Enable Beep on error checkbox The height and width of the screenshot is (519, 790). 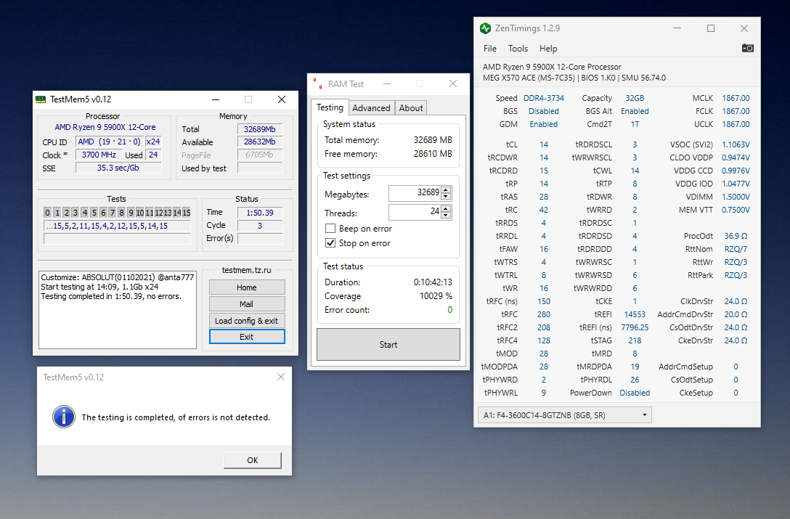pyautogui.click(x=330, y=228)
